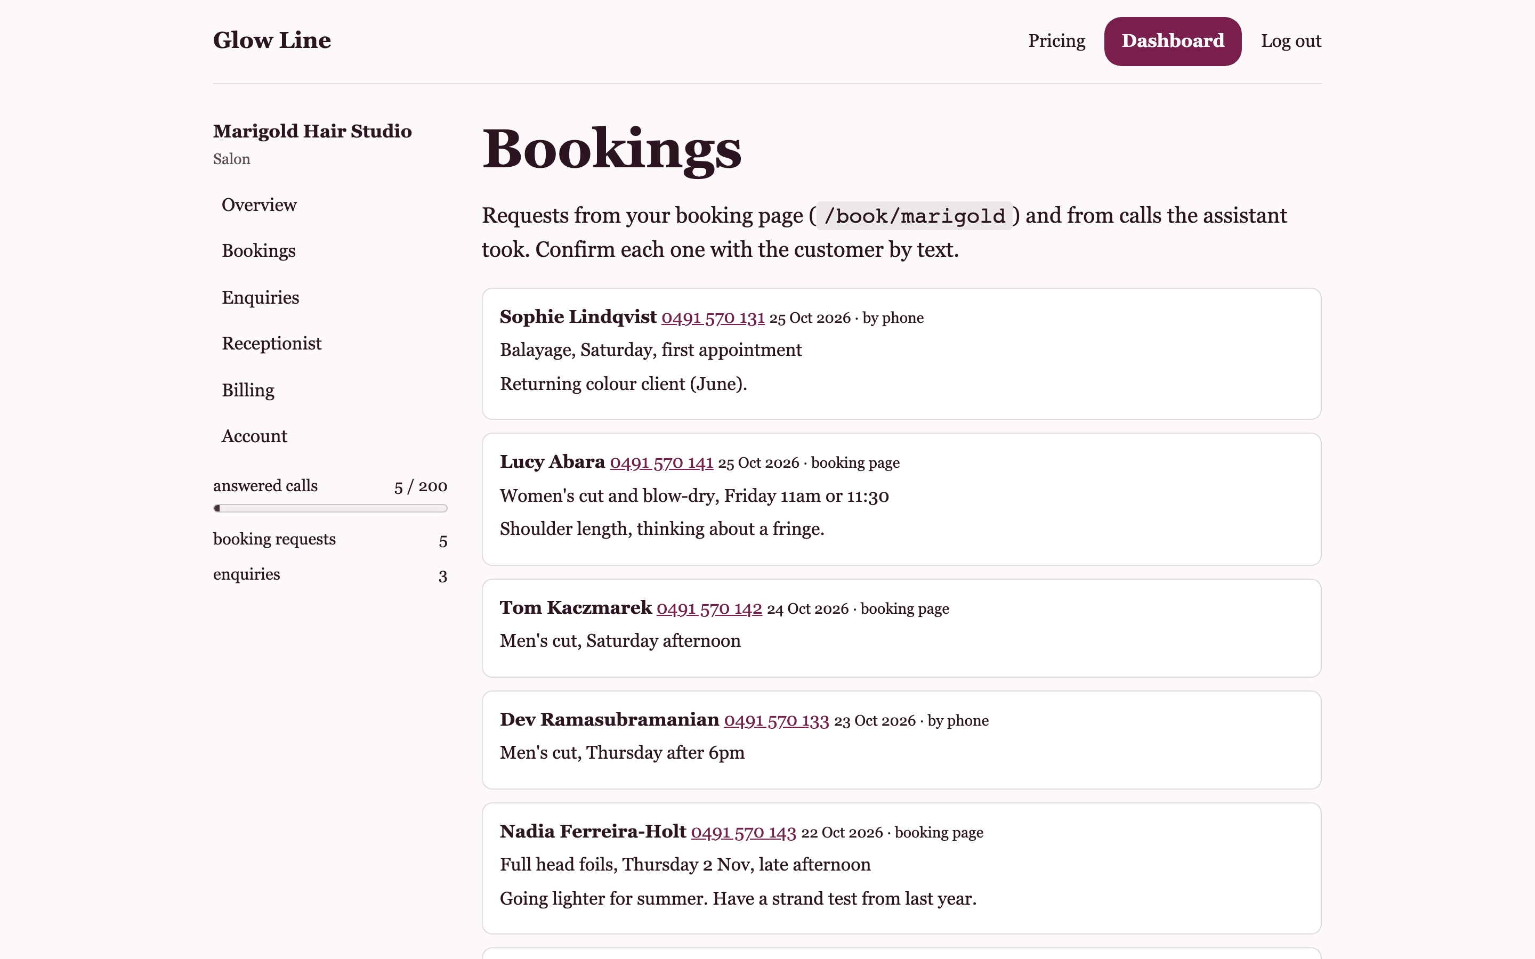Click the name Lucy Abara
The image size is (1535, 959).
pos(552,462)
